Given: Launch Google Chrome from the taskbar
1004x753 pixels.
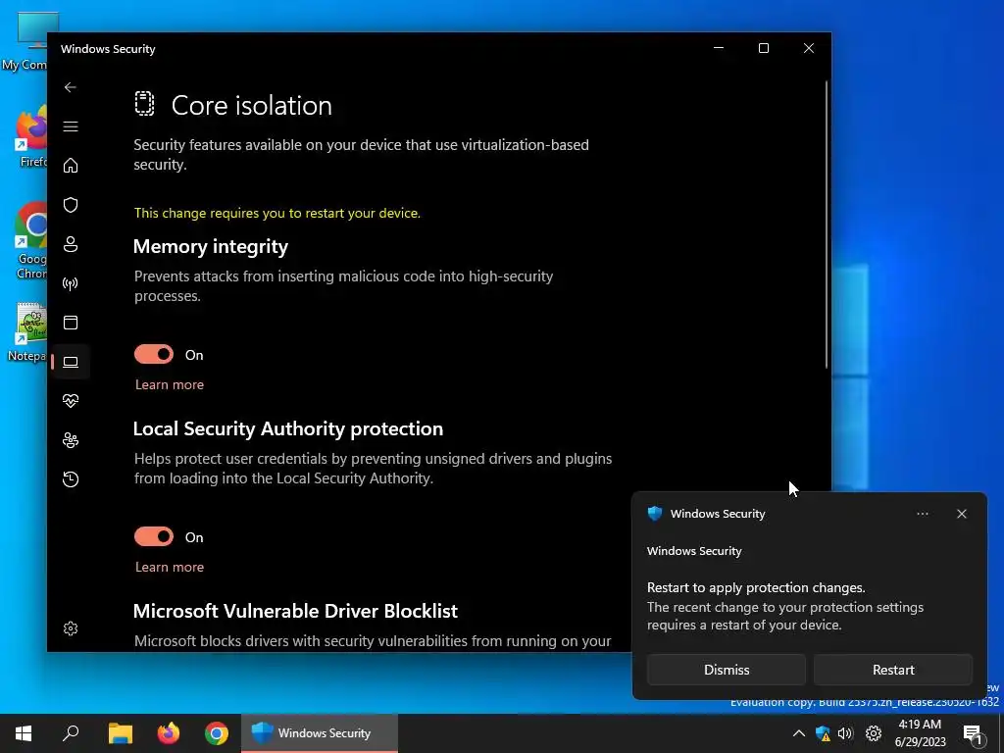Looking at the screenshot, I should coord(217,733).
